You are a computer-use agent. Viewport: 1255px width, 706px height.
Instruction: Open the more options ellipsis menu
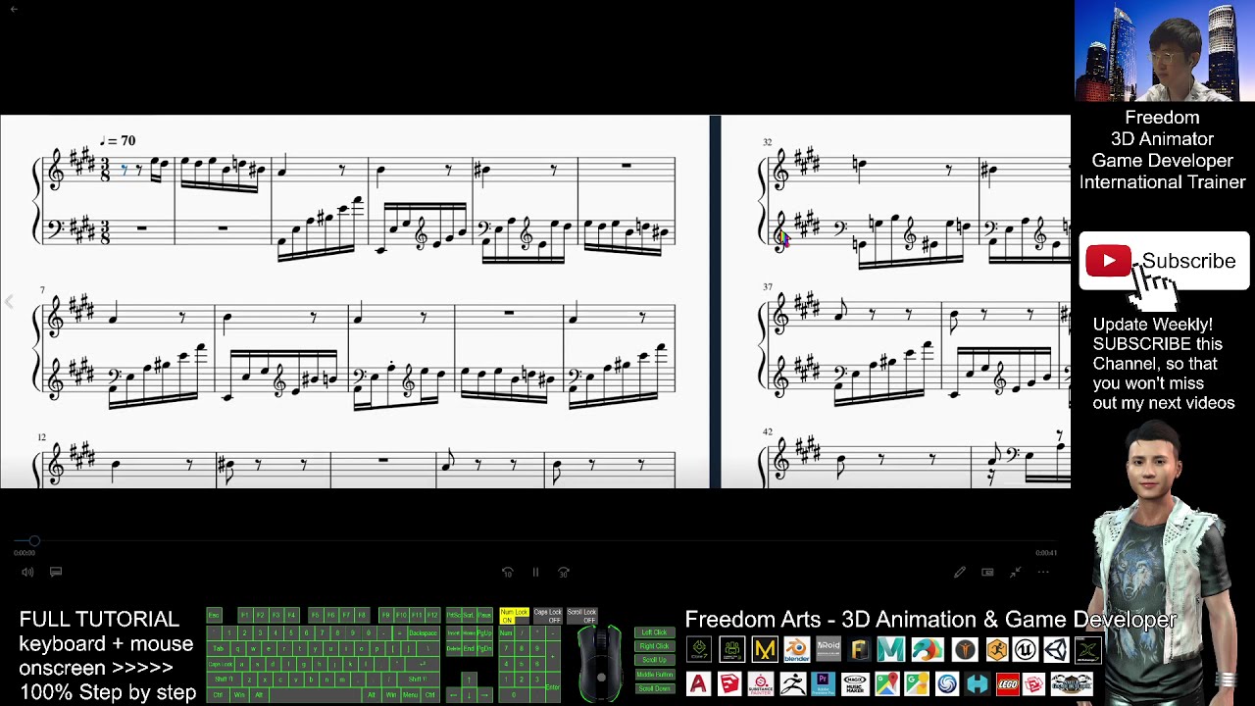pyautogui.click(x=1043, y=572)
